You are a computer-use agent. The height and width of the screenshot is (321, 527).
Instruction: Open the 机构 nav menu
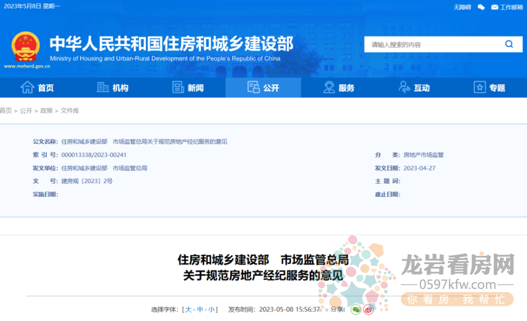[x=113, y=88]
